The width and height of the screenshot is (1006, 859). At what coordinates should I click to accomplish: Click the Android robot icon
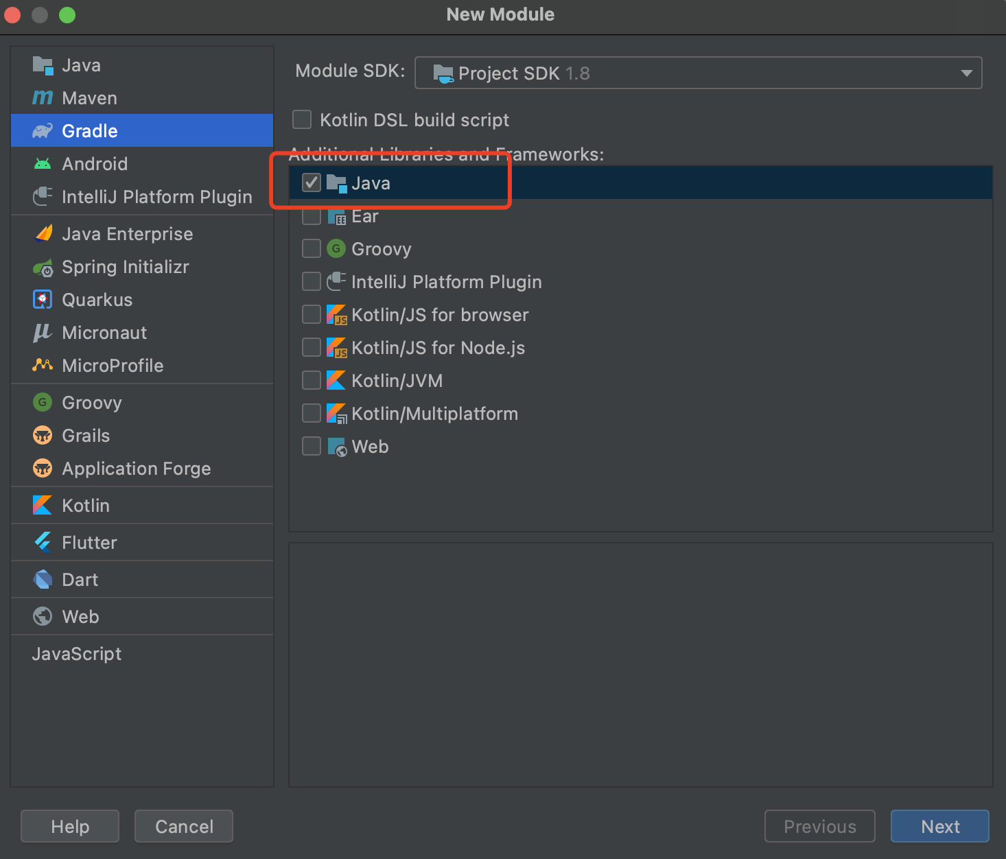pos(43,164)
